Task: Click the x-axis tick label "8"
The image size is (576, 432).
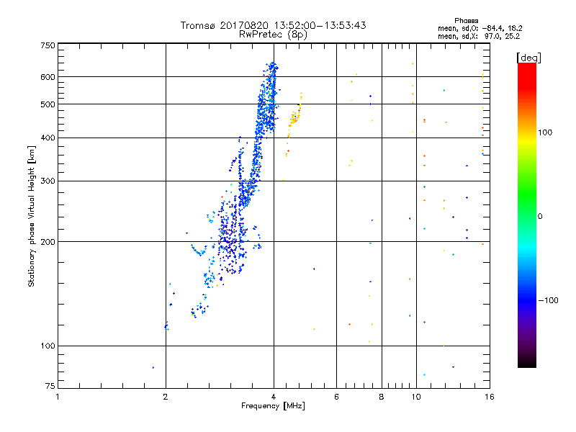Action: click(382, 397)
